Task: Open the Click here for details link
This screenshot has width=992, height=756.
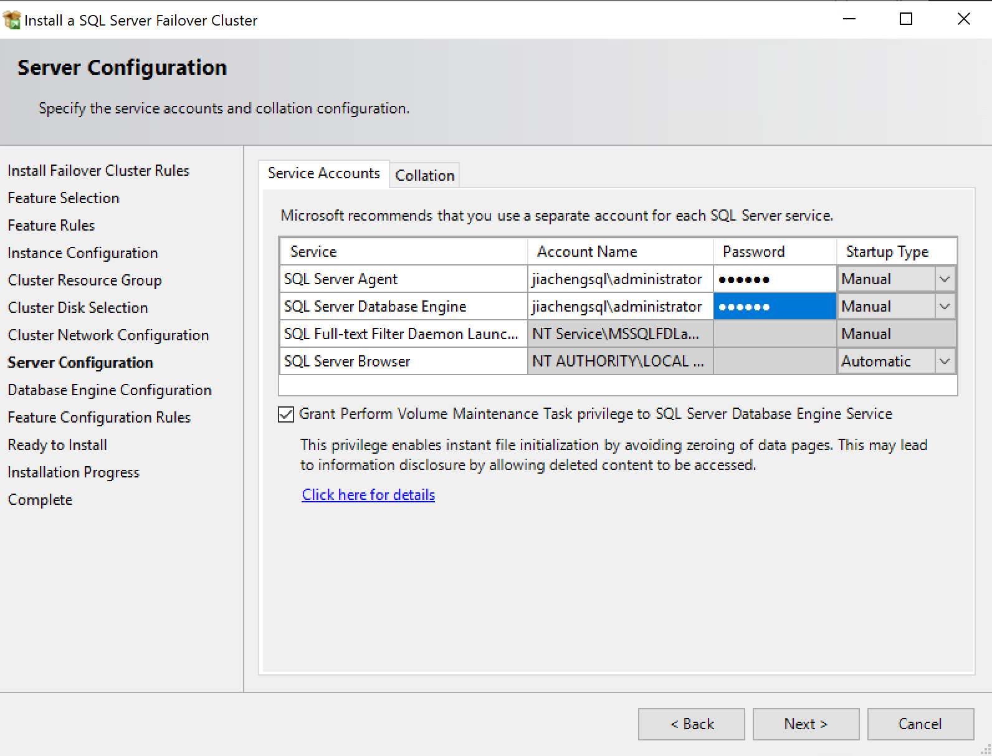Action: 368,495
